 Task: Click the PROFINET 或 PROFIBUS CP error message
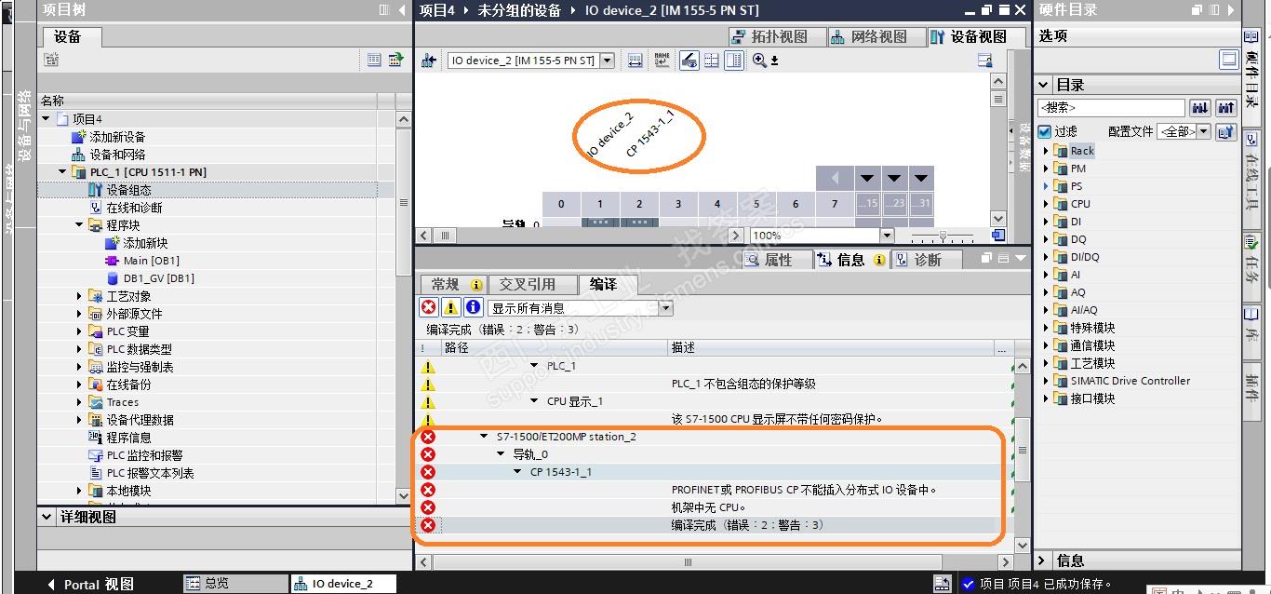click(x=804, y=490)
